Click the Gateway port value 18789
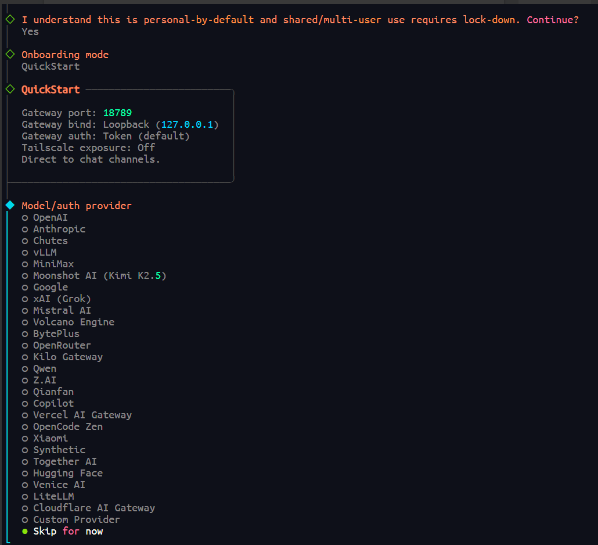 click(117, 113)
